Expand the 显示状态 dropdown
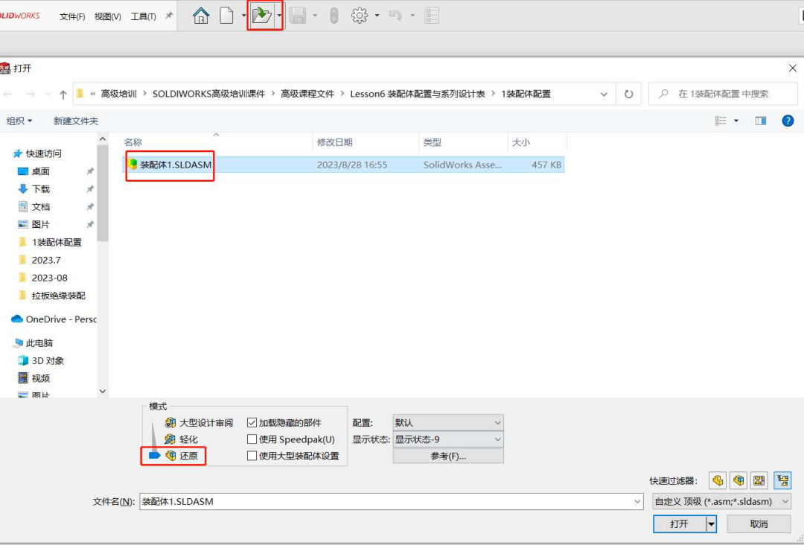804x545 pixels. click(x=448, y=439)
